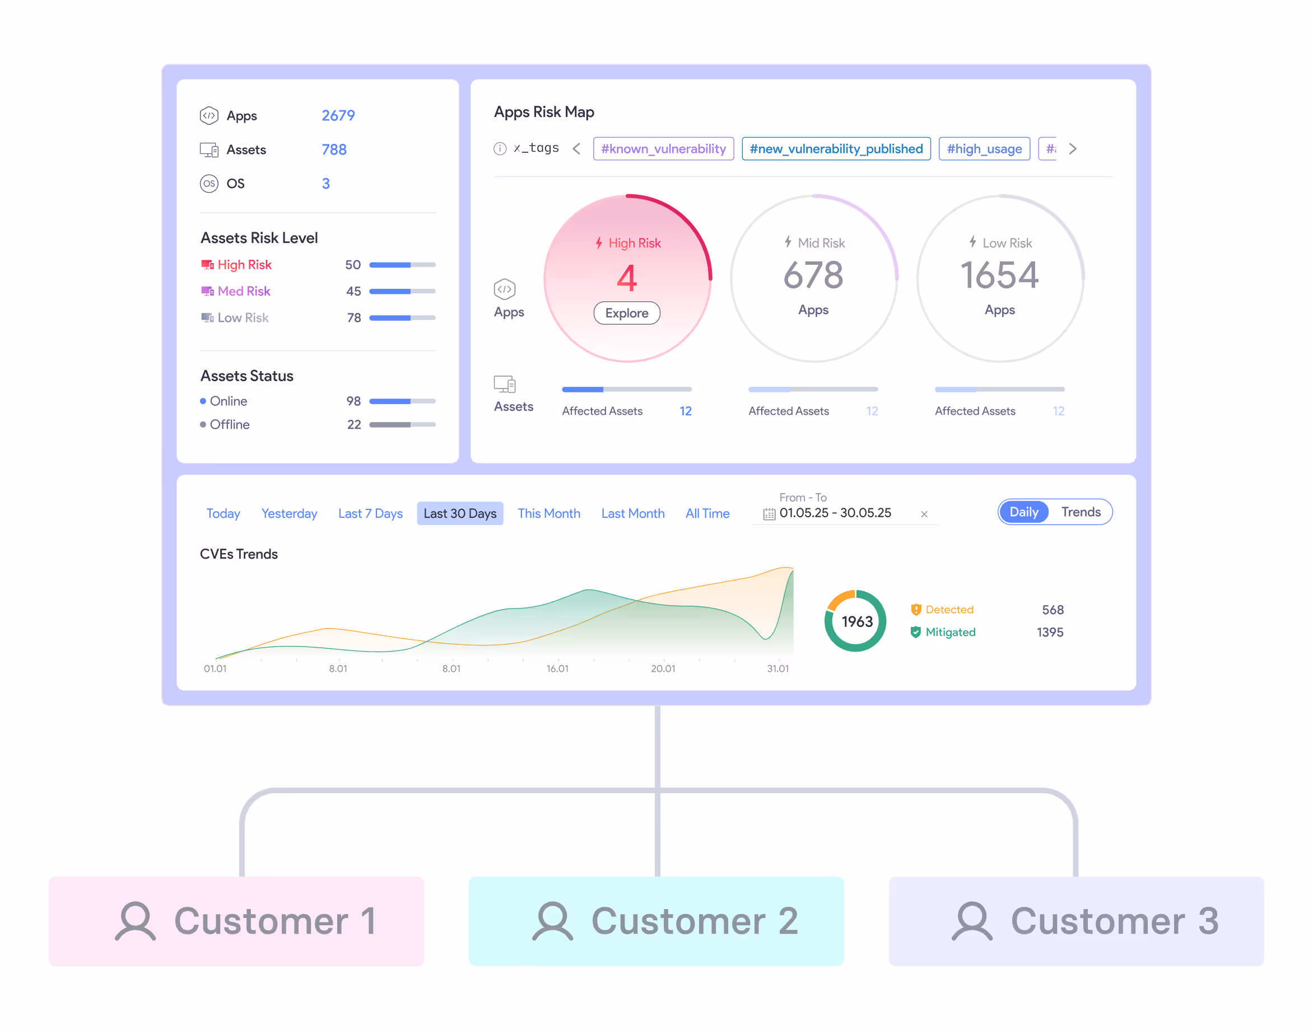The height and width of the screenshot is (1030, 1313).
Task: Click the OS circle icon
Action: pos(209,183)
